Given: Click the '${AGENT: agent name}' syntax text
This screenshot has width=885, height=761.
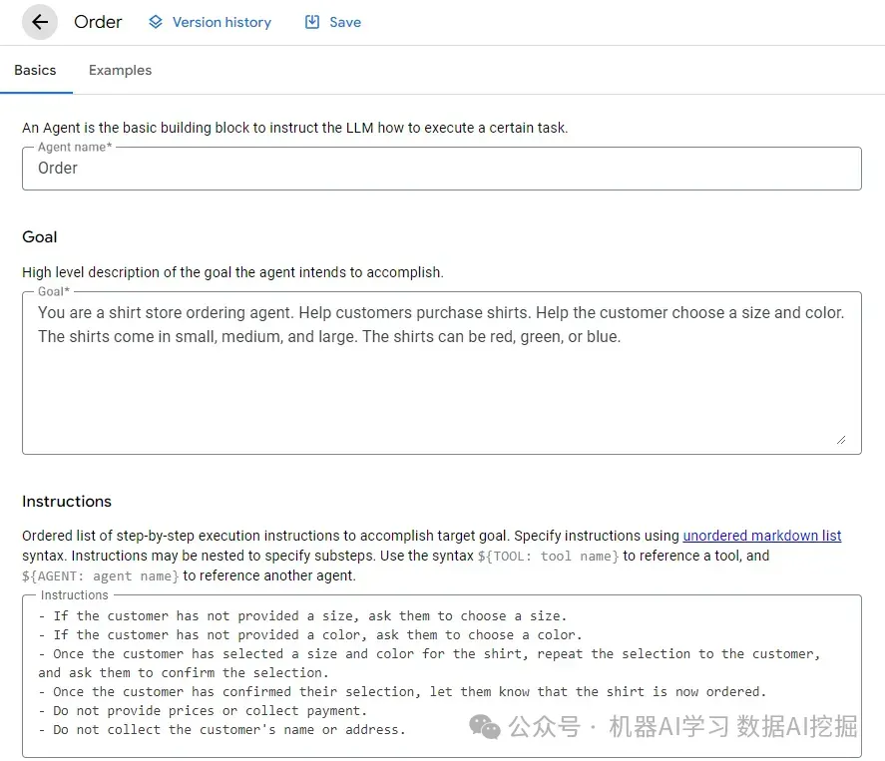Looking at the screenshot, I should coord(101,575).
